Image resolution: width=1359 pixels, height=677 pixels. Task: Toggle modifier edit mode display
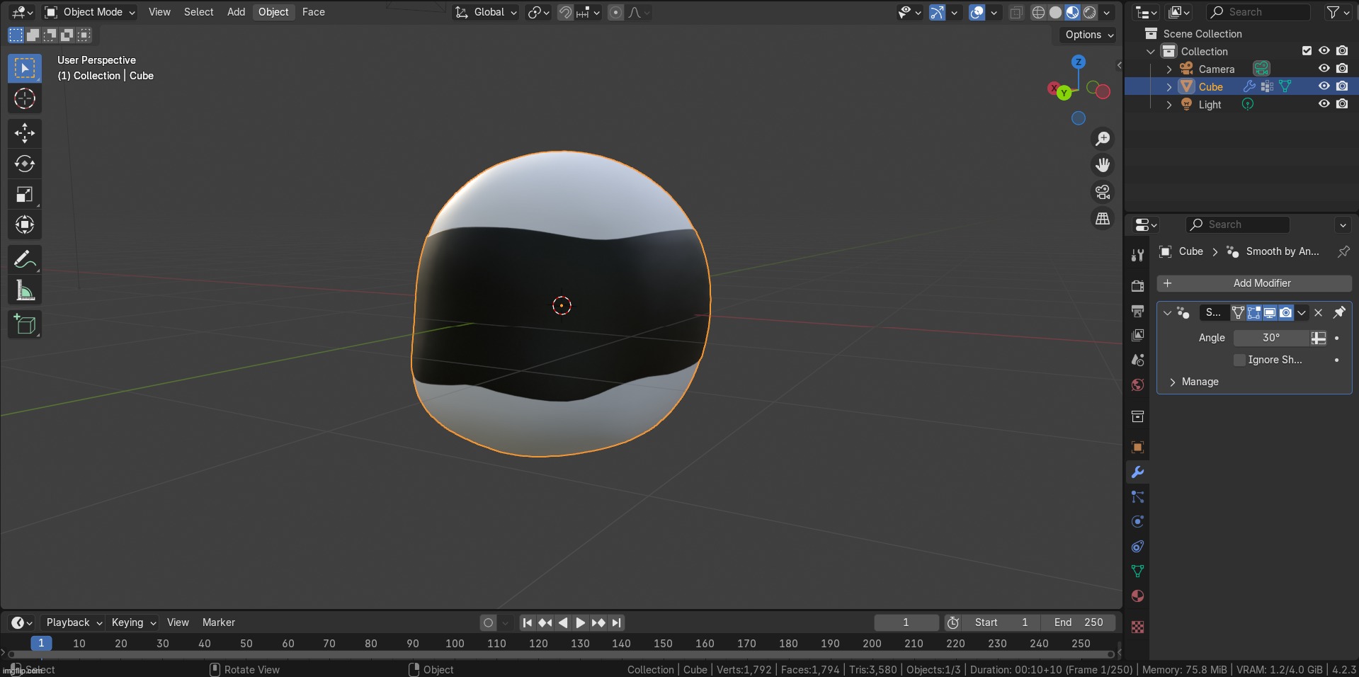click(x=1254, y=312)
